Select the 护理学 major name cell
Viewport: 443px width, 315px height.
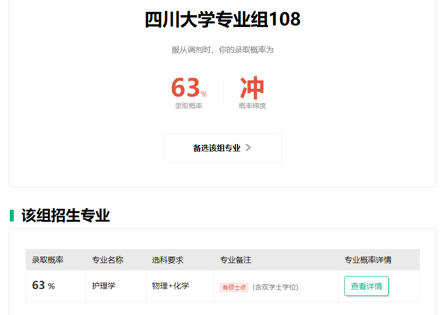[x=104, y=286]
